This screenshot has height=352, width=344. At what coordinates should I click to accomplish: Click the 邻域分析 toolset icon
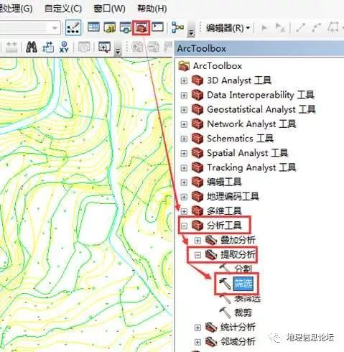click(211, 342)
